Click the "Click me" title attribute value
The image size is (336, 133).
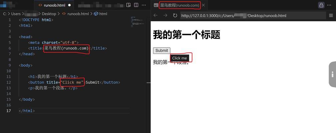(x=72, y=82)
